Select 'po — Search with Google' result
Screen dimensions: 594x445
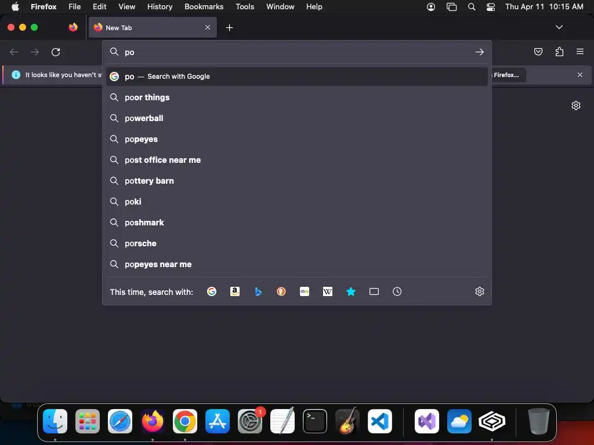pyautogui.click(x=297, y=76)
